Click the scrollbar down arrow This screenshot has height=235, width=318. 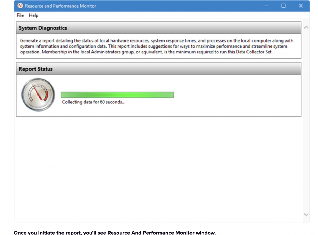pyautogui.click(x=306, y=214)
